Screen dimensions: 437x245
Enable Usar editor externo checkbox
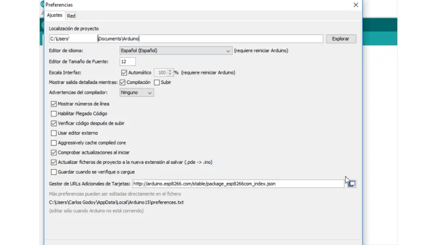pos(53,133)
